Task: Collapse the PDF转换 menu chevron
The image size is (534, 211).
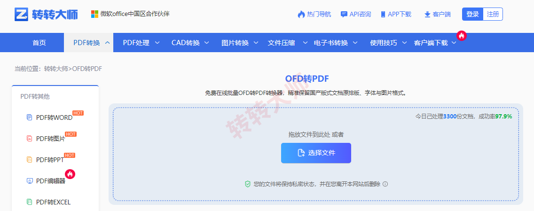Action: coord(108,43)
